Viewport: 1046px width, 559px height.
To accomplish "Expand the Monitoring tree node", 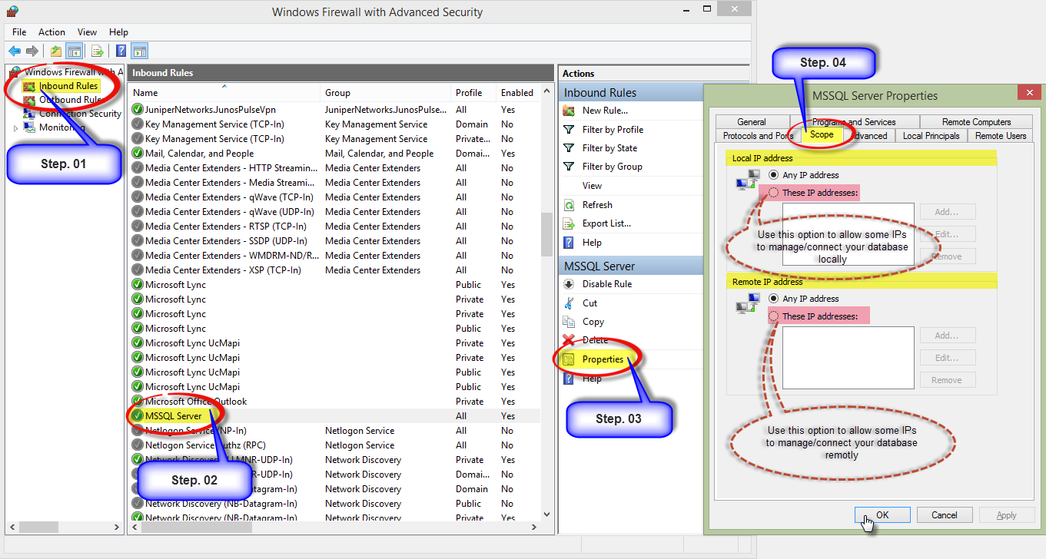I will [x=15, y=128].
